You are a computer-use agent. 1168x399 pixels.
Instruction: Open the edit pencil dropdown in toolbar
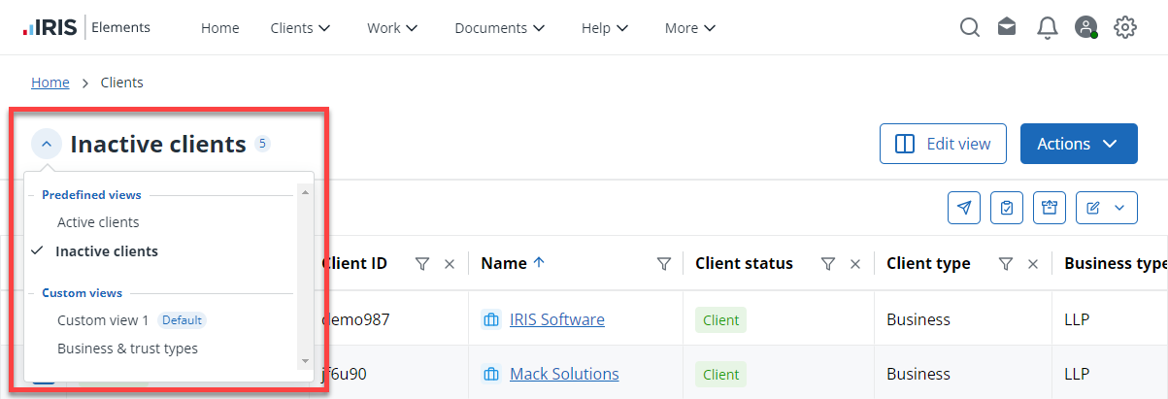1106,208
